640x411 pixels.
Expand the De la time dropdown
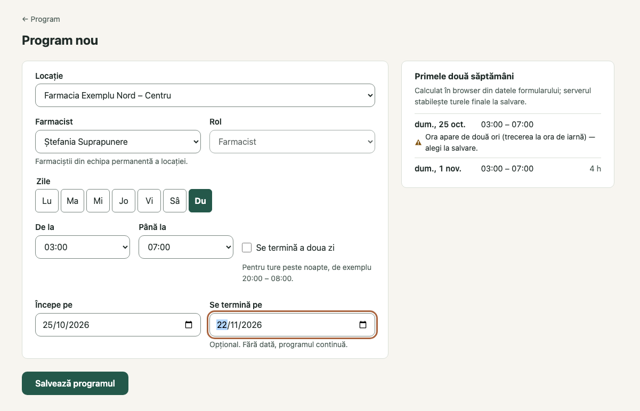pyautogui.click(x=83, y=247)
